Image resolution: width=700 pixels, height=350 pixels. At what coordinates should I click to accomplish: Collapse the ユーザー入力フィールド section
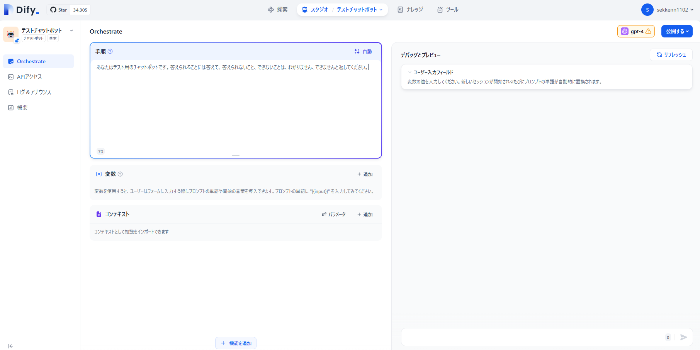point(410,72)
